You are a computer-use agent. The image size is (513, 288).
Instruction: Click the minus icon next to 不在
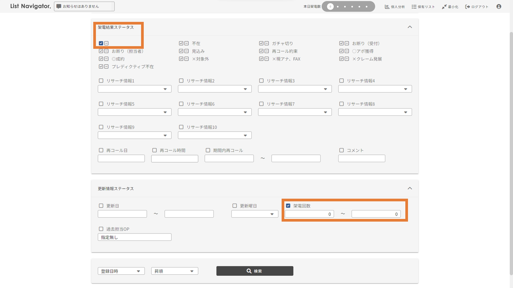[x=186, y=43]
